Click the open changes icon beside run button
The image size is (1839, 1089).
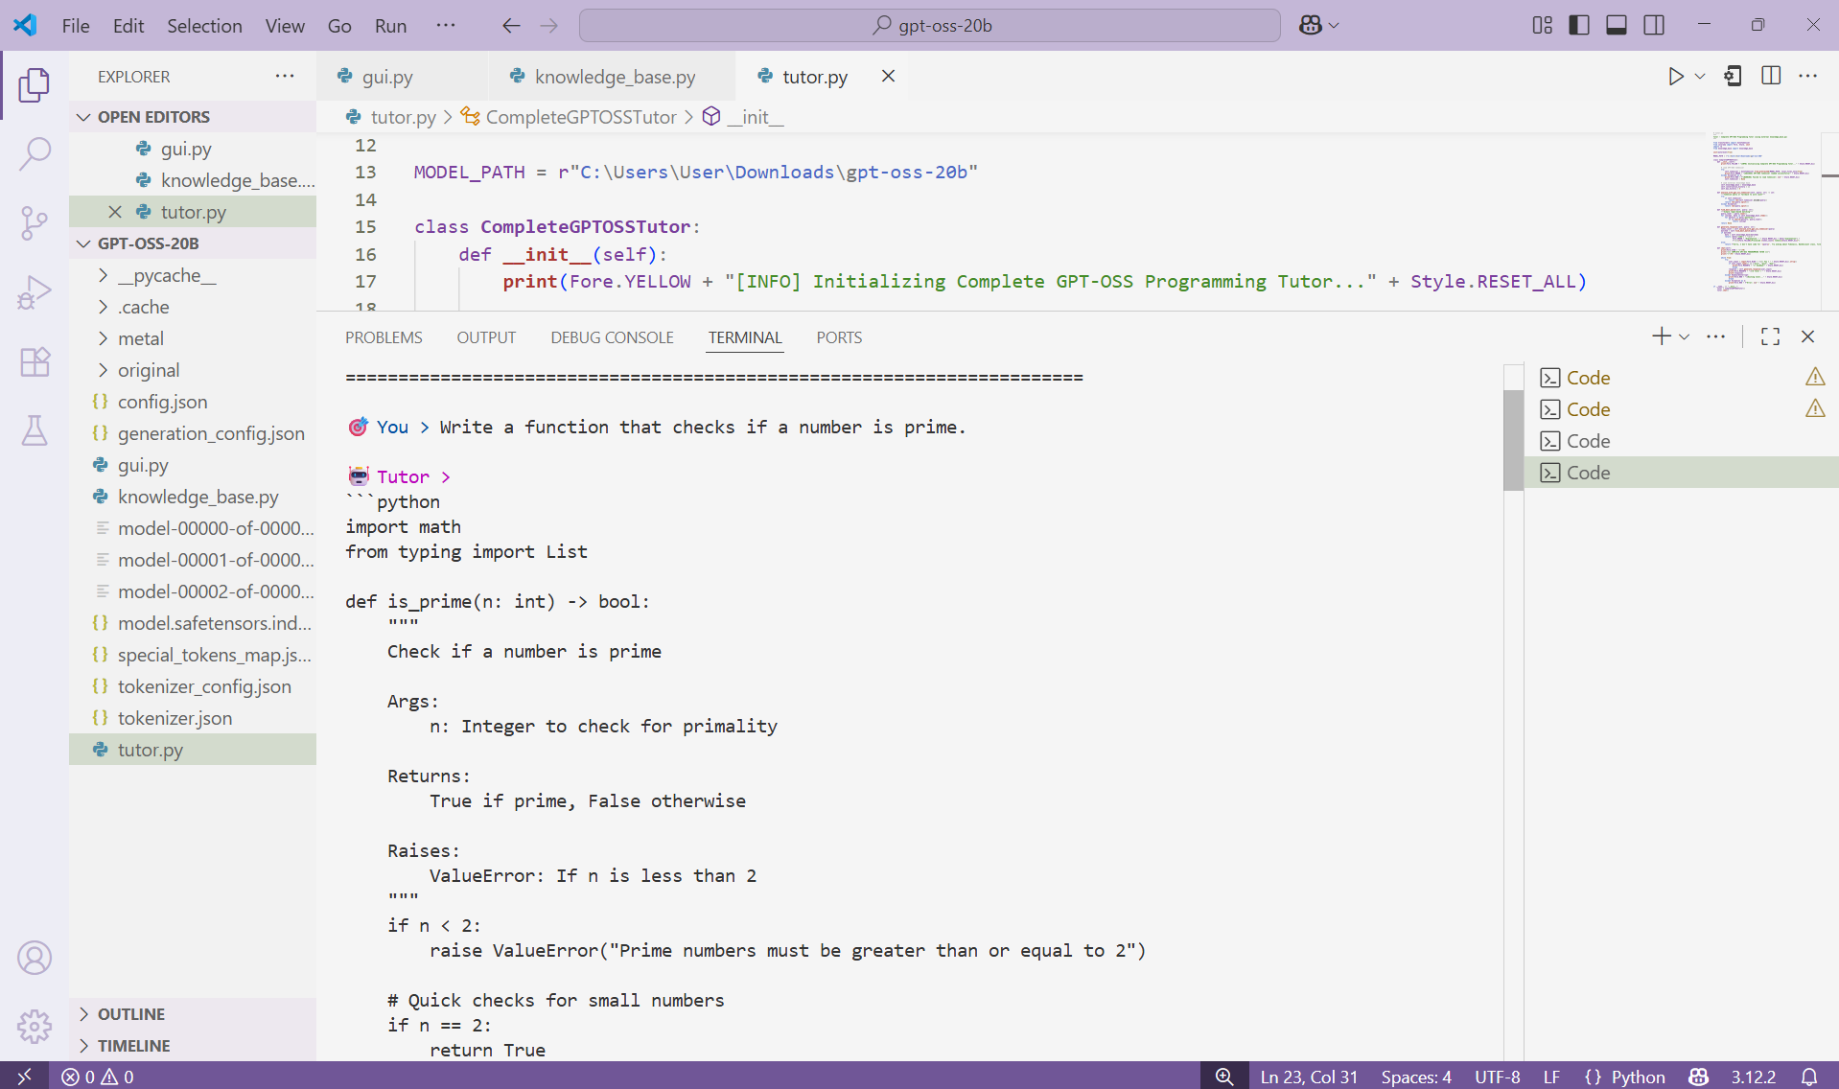pyautogui.click(x=1734, y=76)
